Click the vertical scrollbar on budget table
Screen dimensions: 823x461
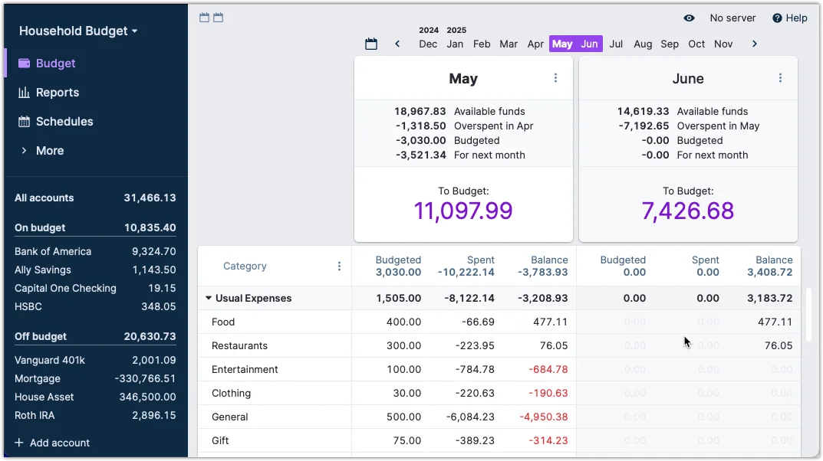[x=808, y=314]
